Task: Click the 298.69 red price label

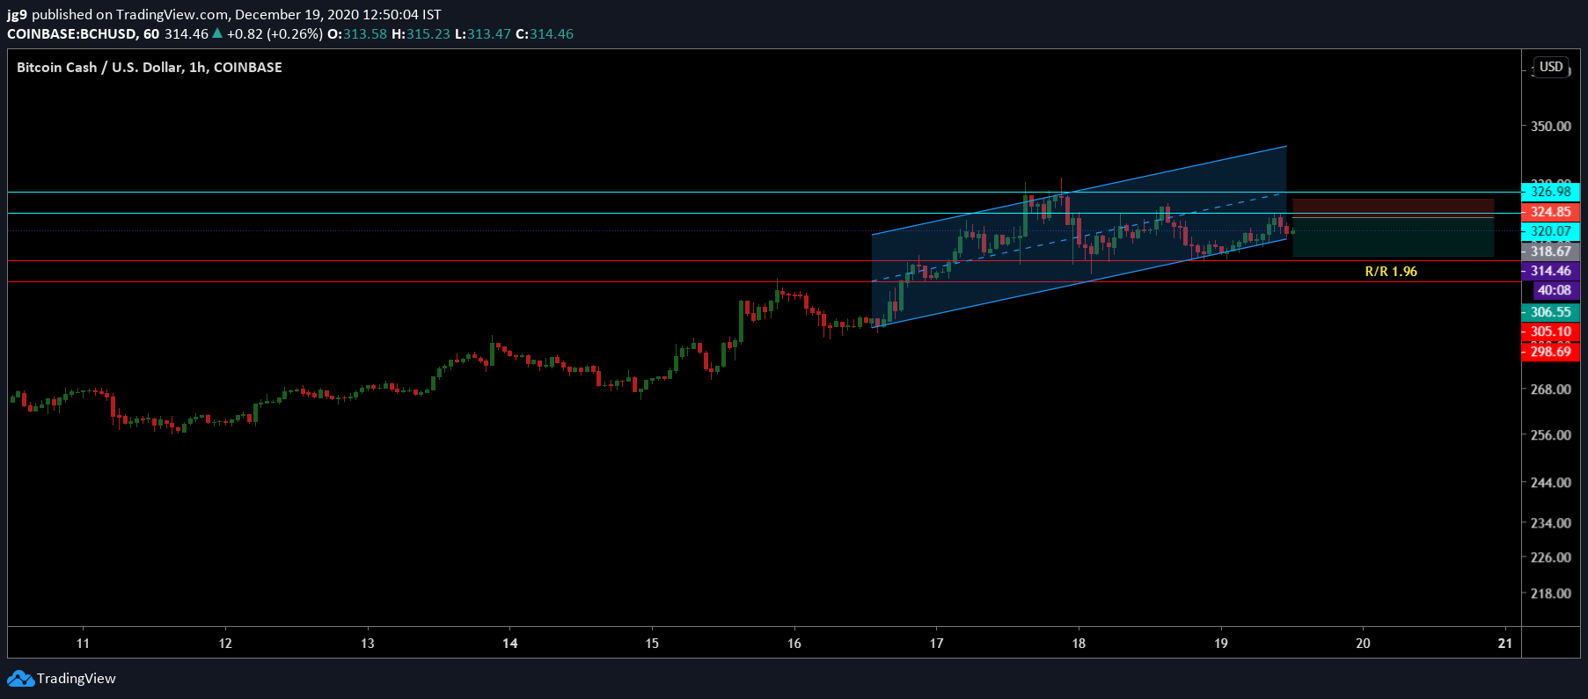Action: click(x=1550, y=352)
